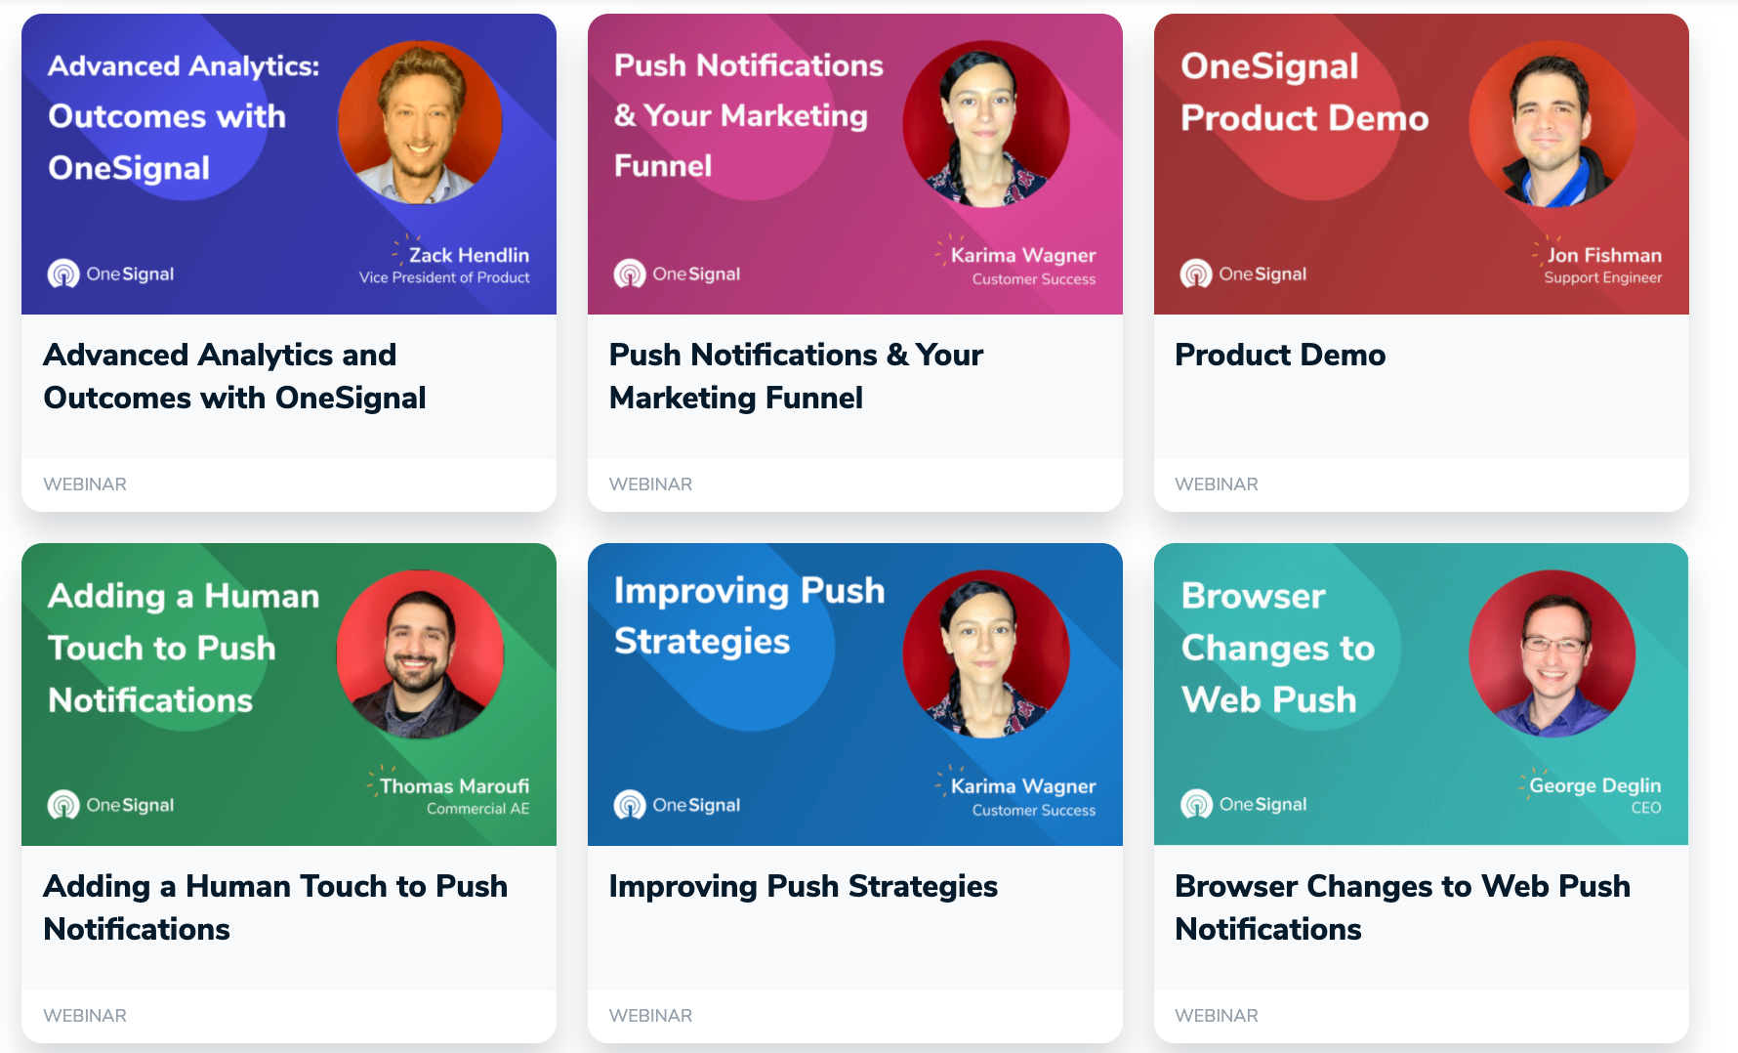This screenshot has height=1053, width=1738.
Task: Click George Deglin's circular portrait
Action: coord(1552,653)
